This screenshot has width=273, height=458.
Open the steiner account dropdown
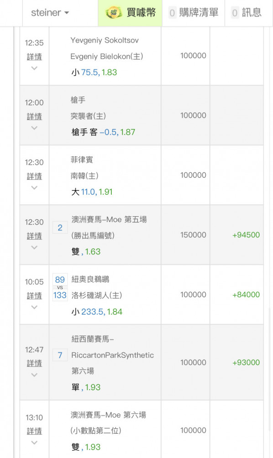pyautogui.click(x=50, y=12)
